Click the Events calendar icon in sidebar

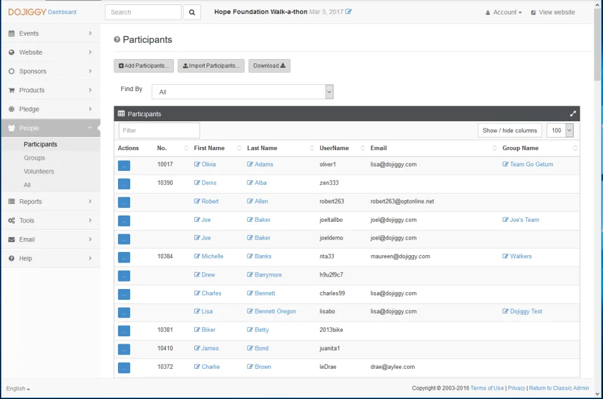(x=11, y=33)
